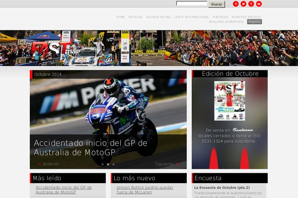Click the 'Octubre 2014' slider label

pos(48,74)
